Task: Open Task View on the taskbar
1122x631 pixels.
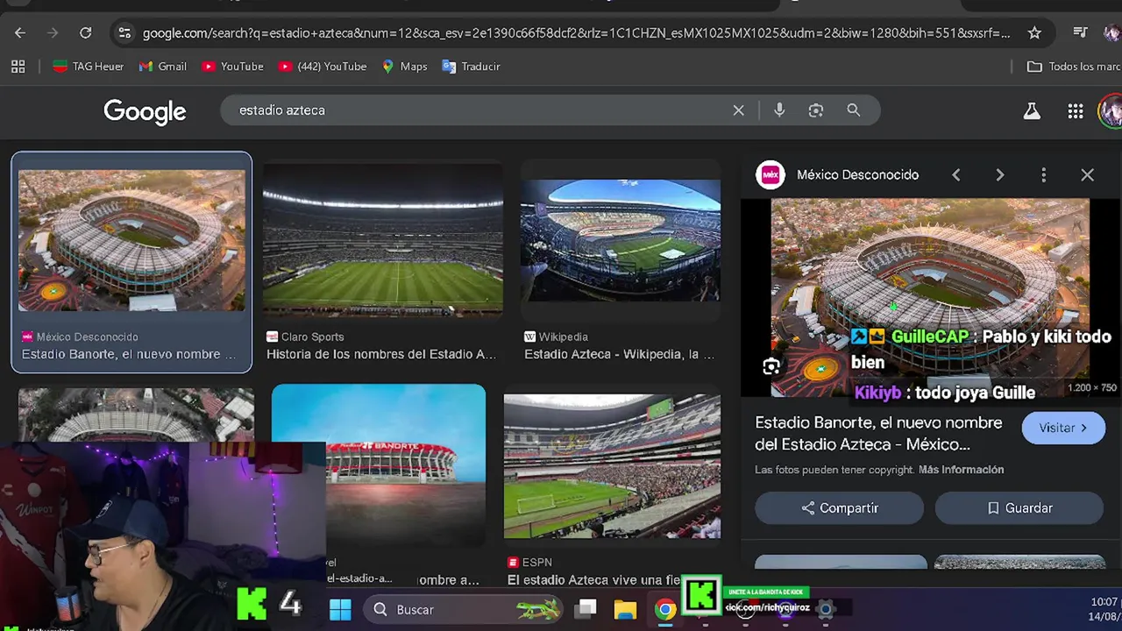Action: click(586, 608)
